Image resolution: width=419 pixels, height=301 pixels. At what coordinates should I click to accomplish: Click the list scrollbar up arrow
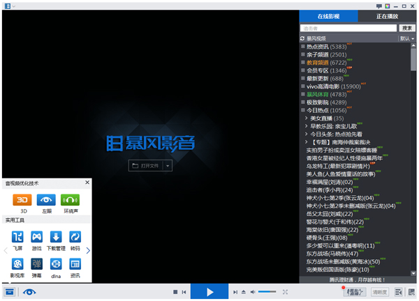pos(413,45)
